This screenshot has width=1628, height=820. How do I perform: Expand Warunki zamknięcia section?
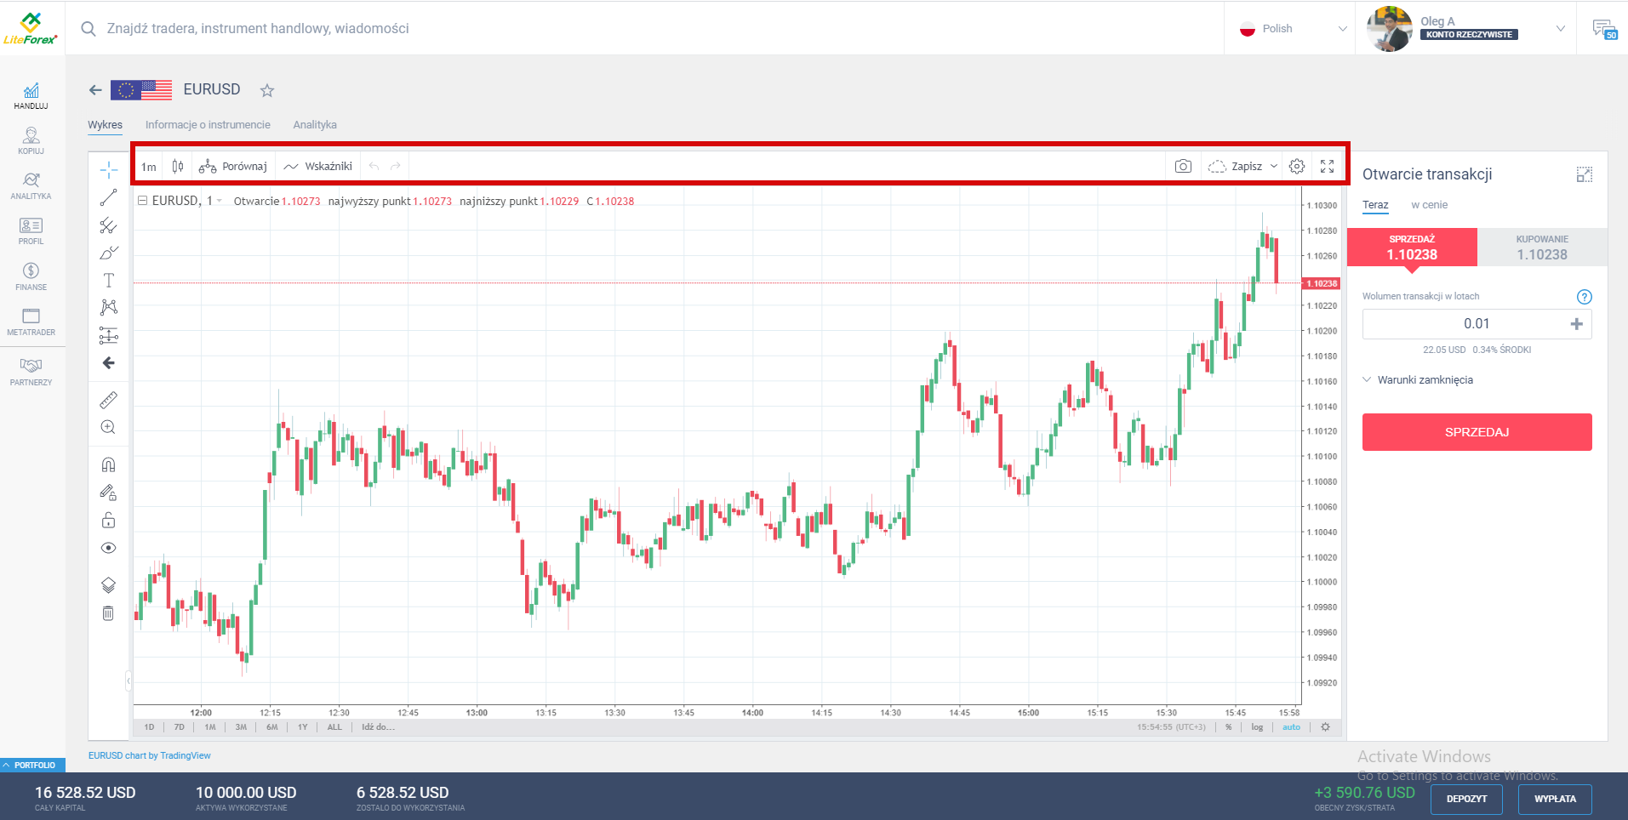[1425, 380]
